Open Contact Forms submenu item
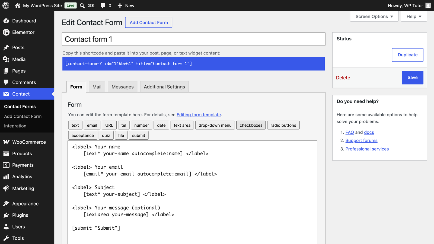Viewport: 434px width, 244px height. click(x=20, y=107)
